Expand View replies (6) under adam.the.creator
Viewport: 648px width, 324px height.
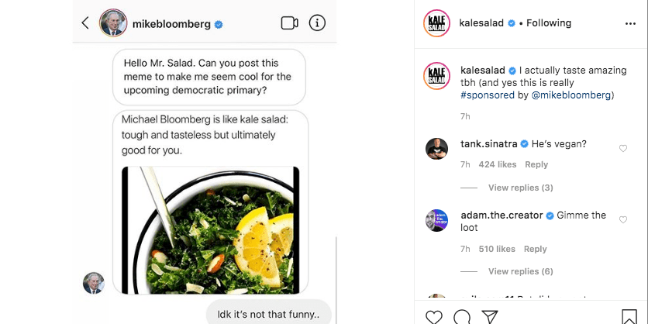click(520, 271)
